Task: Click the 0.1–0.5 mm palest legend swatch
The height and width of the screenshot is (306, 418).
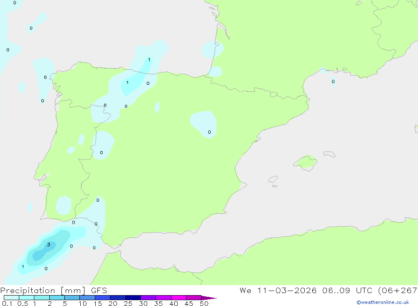Action: point(11,298)
